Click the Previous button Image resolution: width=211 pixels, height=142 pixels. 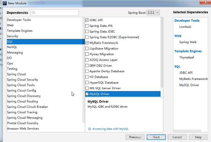[x=135, y=137]
